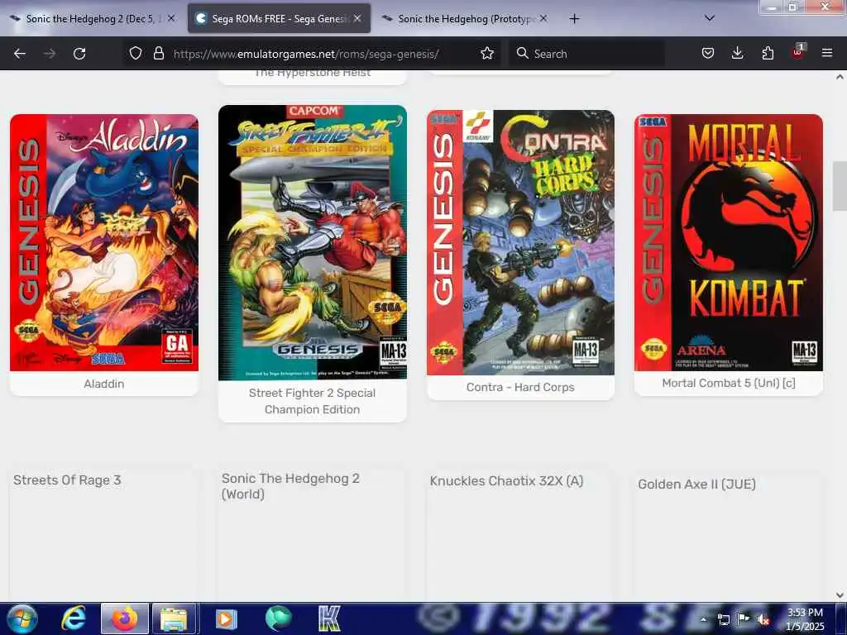This screenshot has width=847, height=635.
Task: Open the Contra Hard Corps cover
Action: click(520, 242)
